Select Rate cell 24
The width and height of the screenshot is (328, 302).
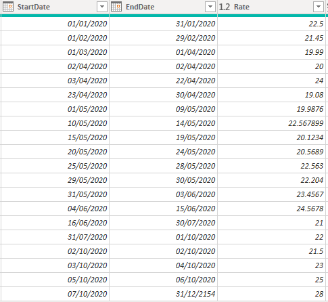[272, 81]
